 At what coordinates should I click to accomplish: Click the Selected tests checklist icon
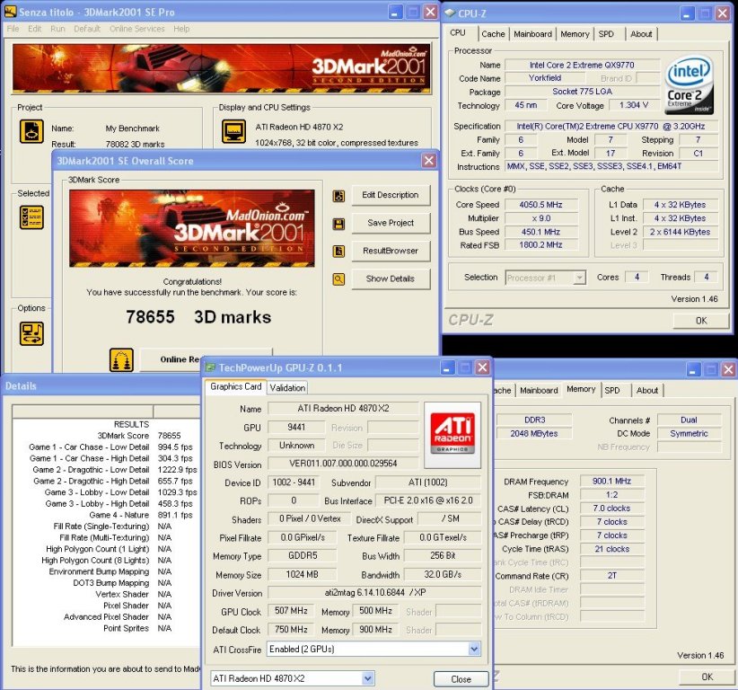[31, 217]
